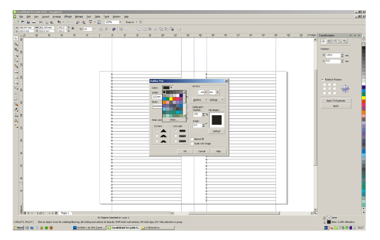Screen dimensions: 380x240
Task: Select the Pick tool in the toolbox
Action: (16, 38)
